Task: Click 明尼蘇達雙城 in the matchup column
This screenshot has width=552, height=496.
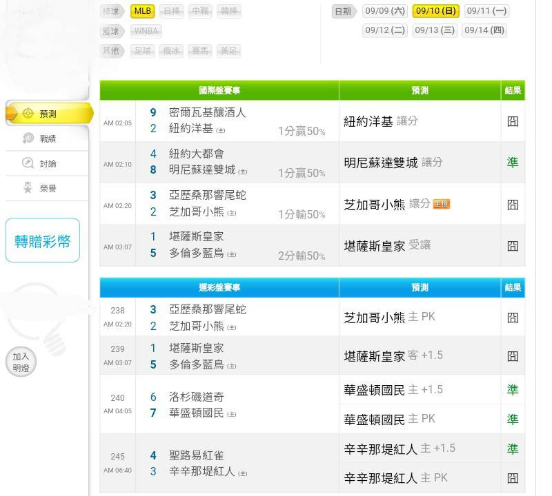Action: point(201,169)
